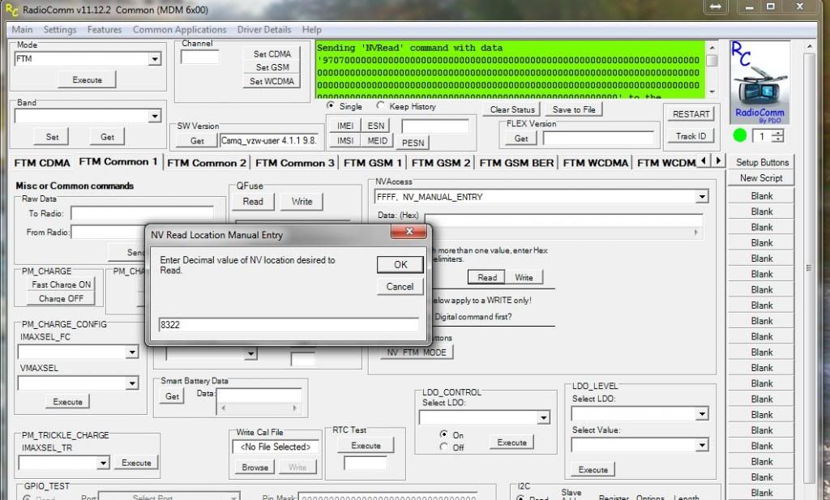Image resolution: width=830 pixels, height=500 pixels.
Task: Open the LDO_CONTROL Select LDO dropdown
Action: pyautogui.click(x=543, y=418)
